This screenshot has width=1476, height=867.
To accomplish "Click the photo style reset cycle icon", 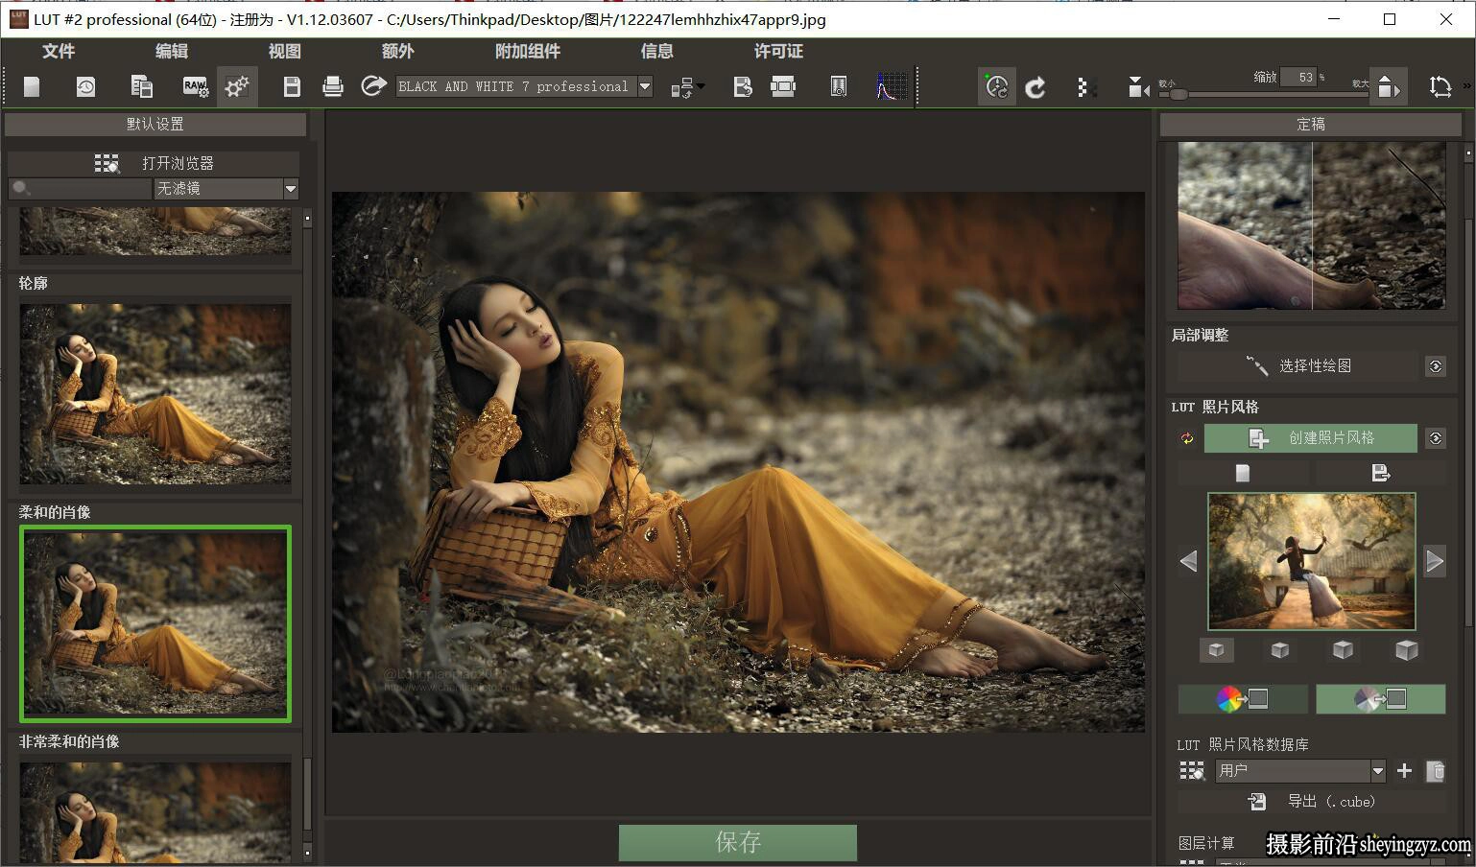I will [x=1187, y=438].
